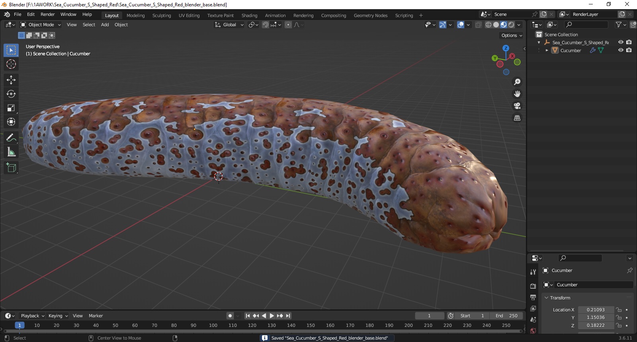Switch to wireframe viewport shading

(x=488, y=25)
